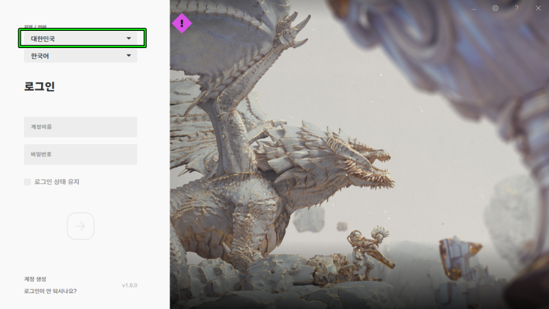
Task: Click the arrow beside 한국어
Action: coord(129,56)
